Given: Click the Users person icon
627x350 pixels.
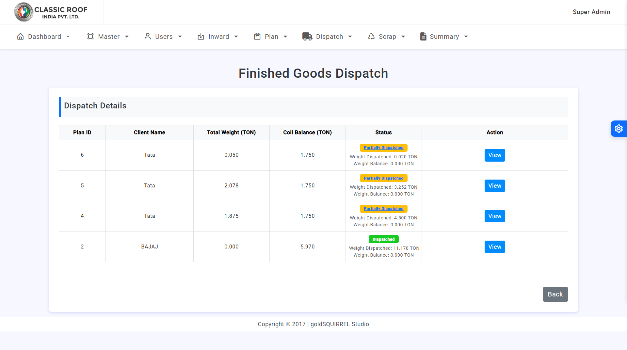Looking at the screenshot, I should pyautogui.click(x=148, y=37).
